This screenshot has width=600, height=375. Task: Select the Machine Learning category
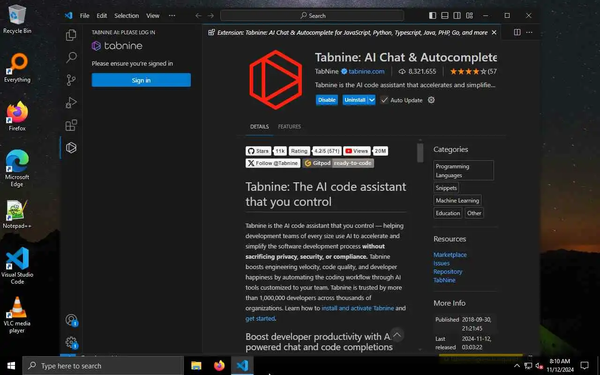457,200
